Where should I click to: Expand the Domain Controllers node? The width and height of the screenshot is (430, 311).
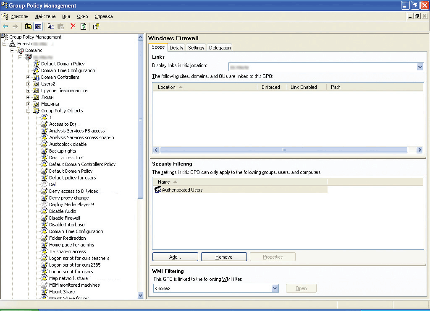click(x=28, y=77)
